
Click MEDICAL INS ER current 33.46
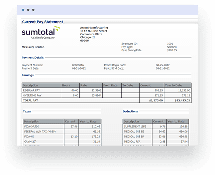[x=162, y=136]
